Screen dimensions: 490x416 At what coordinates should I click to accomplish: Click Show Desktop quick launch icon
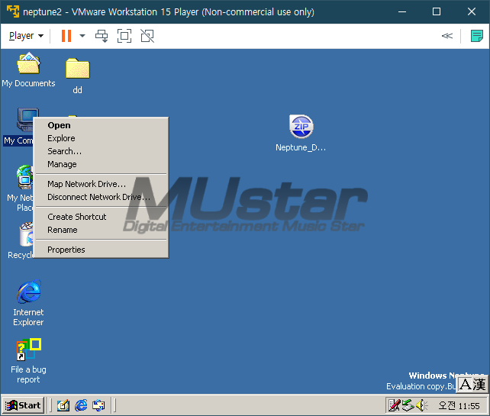click(63, 405)
